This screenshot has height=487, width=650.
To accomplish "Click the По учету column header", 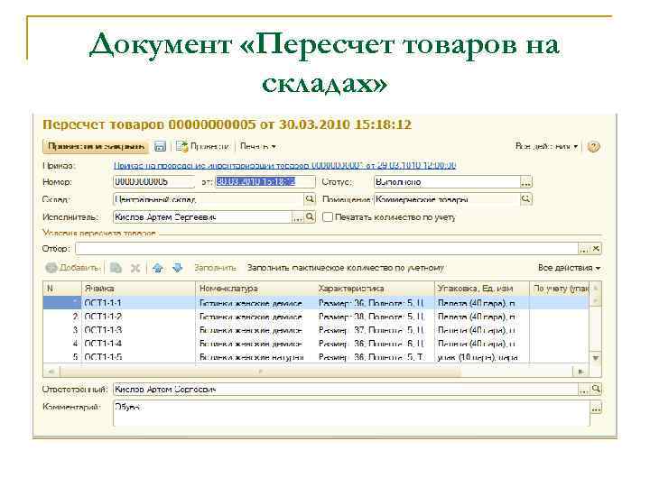I will click(x=559, y=289).
